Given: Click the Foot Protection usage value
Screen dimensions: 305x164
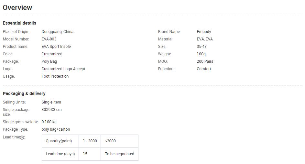Looking at the screenshot, I should click(55, 76).
